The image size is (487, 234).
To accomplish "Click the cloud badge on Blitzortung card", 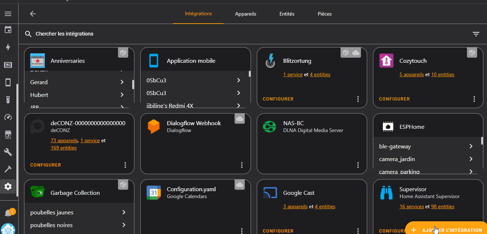I will (x=356, y=53).
